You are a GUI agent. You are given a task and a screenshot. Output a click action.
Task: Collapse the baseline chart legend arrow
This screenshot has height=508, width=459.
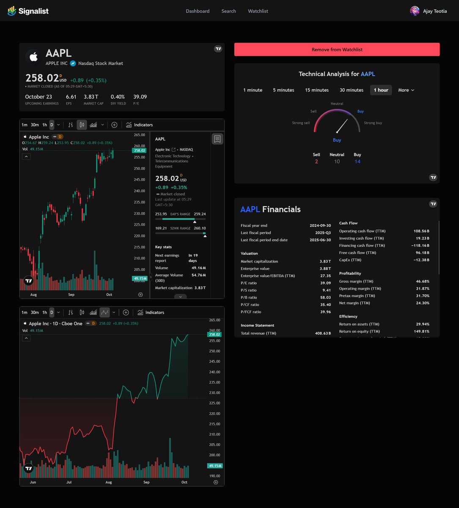point(26,338)
